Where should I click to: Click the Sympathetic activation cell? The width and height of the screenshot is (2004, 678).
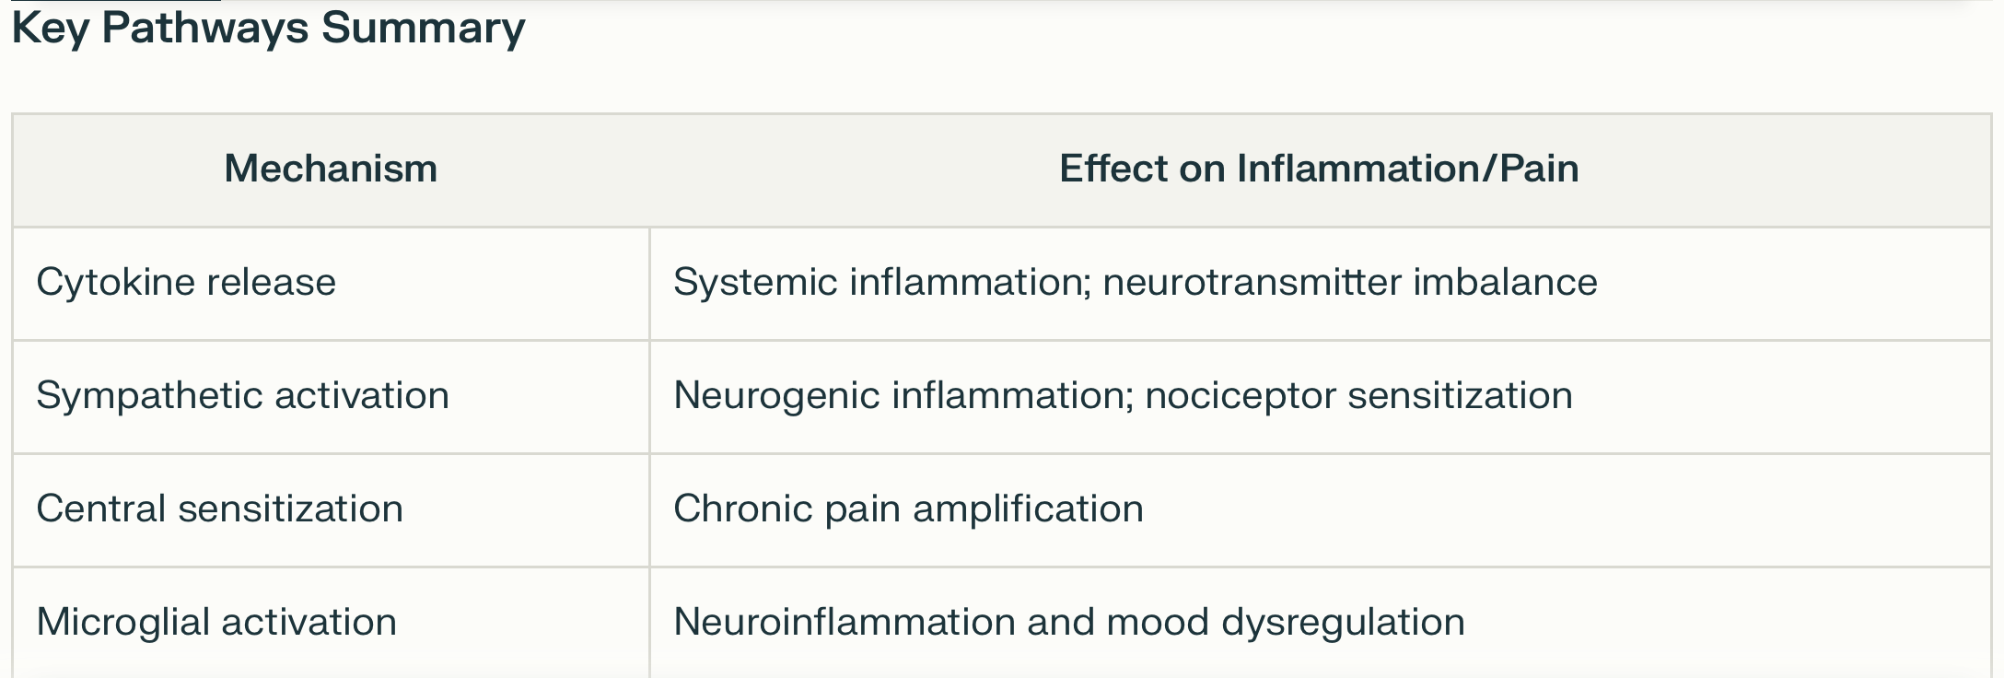331,397
